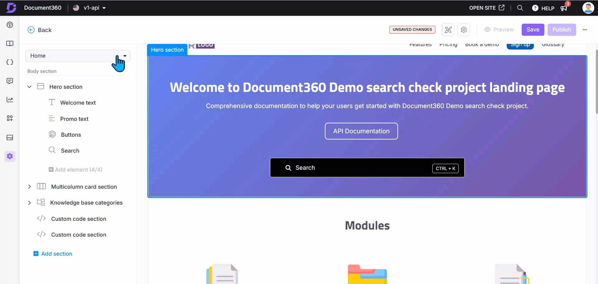The image size is (598, 284).
Task: Open the v1-api workspace dropdown
Action: 89,8
